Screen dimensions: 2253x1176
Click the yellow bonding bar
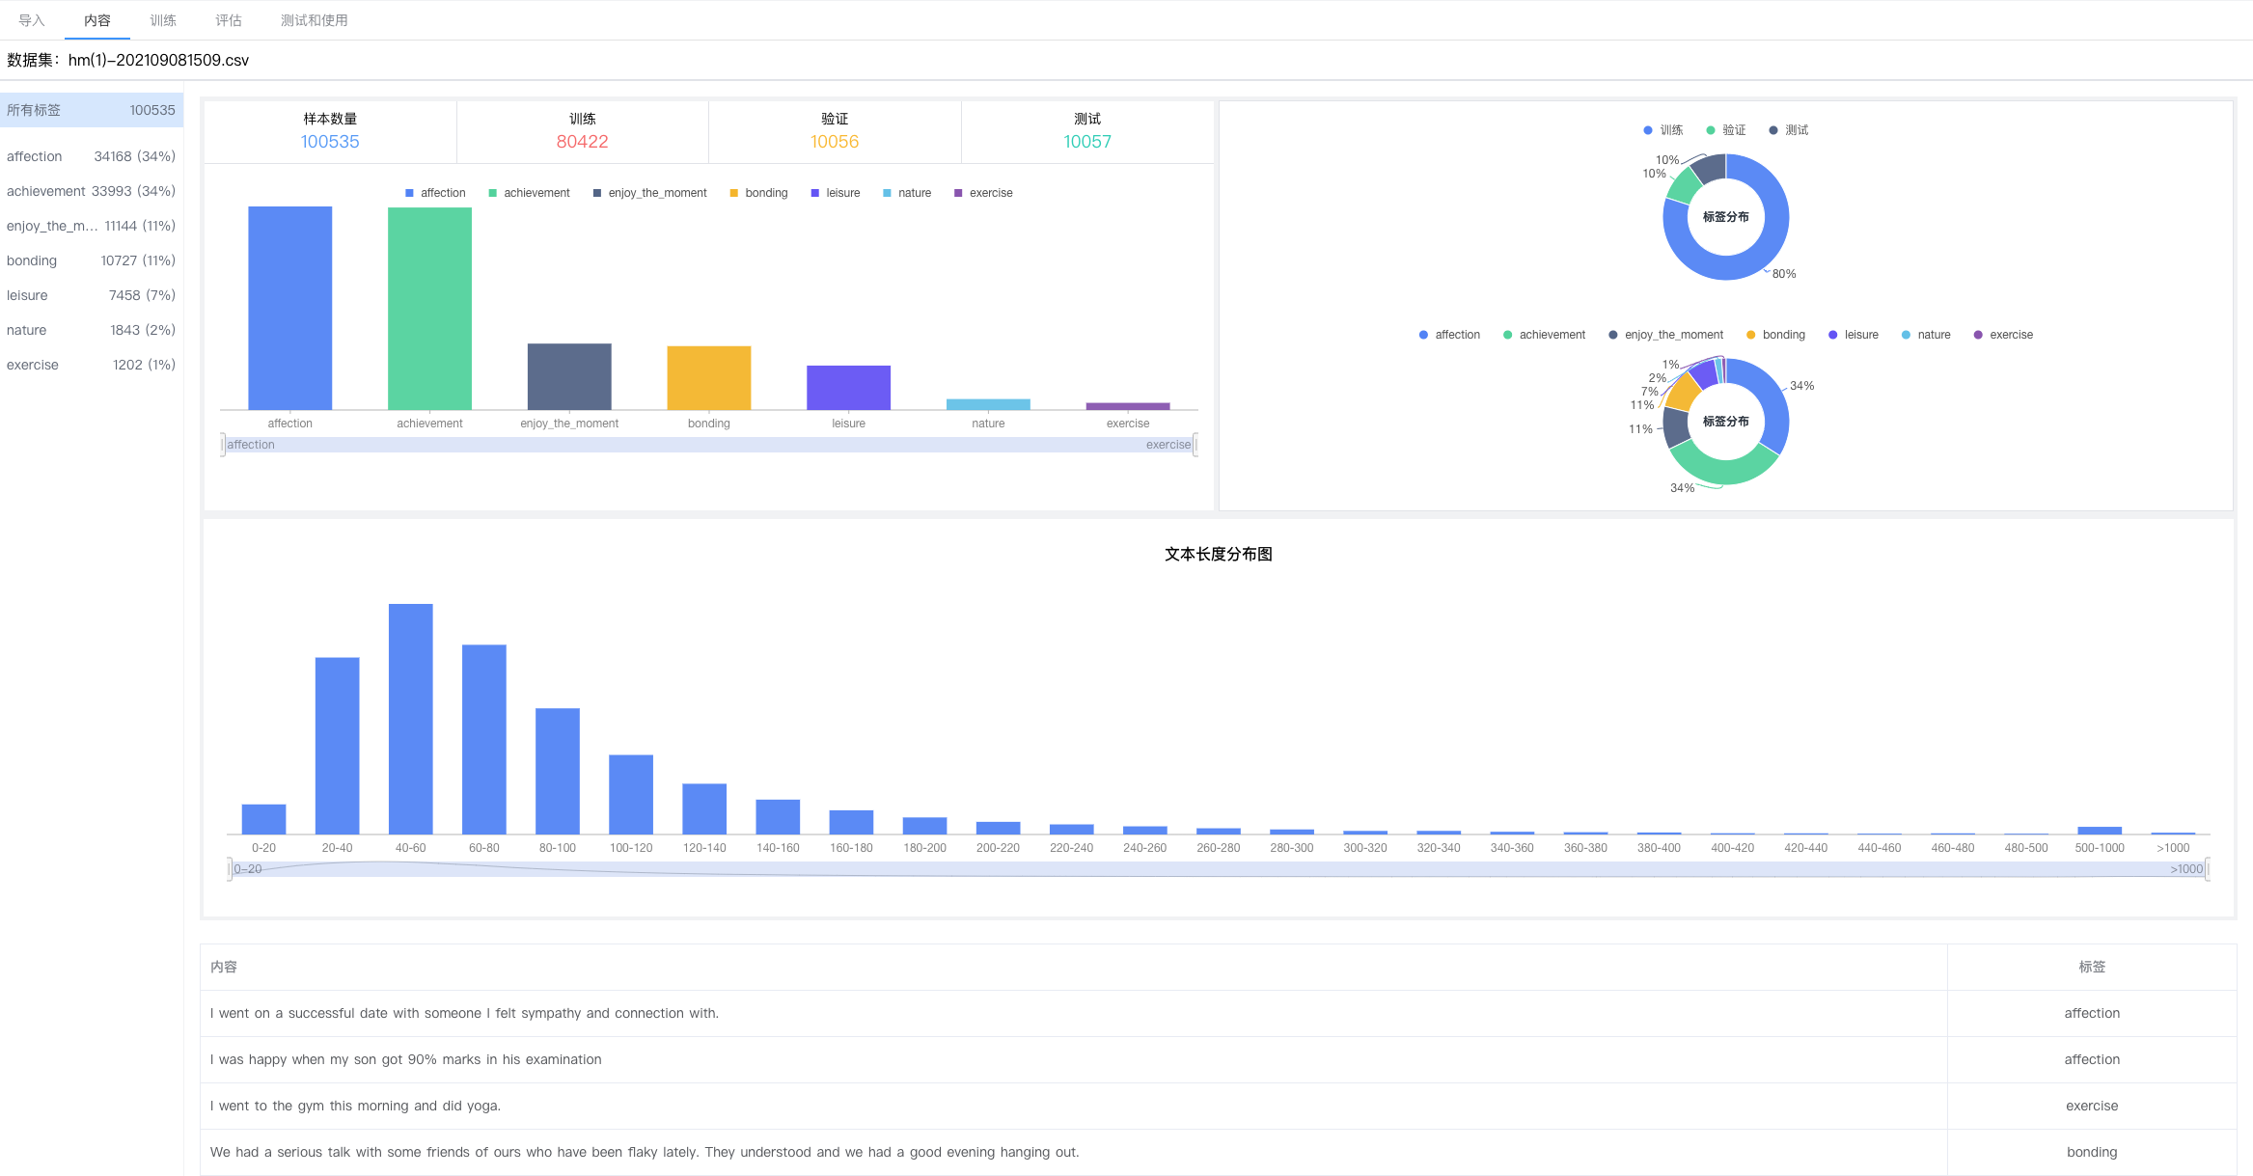(x=709, y=378)
